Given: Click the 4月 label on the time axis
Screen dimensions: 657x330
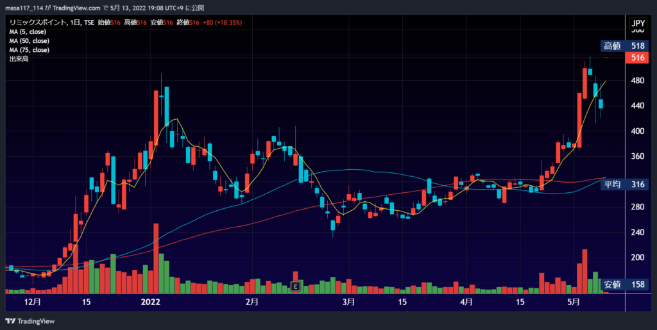Looking at the screenshot, I should pyautogui.click(x=466, y=302).
